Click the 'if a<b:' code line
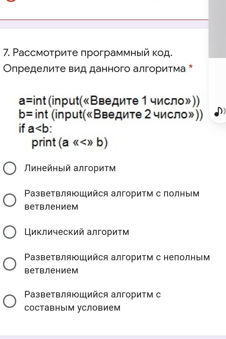Screen dimensions: 226x339 (35, 129)
